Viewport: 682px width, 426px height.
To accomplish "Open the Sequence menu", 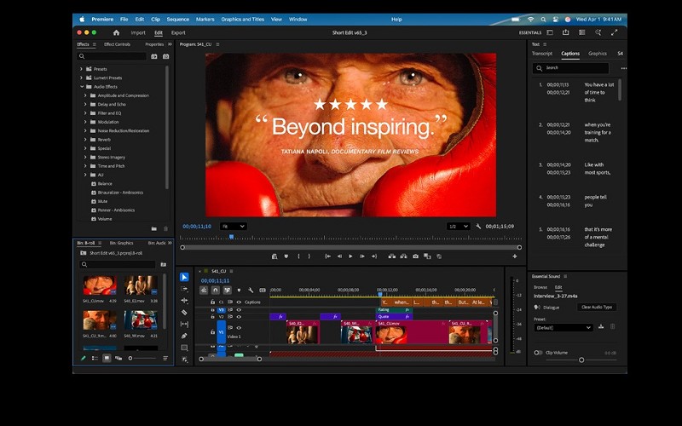I will point(178,19).
